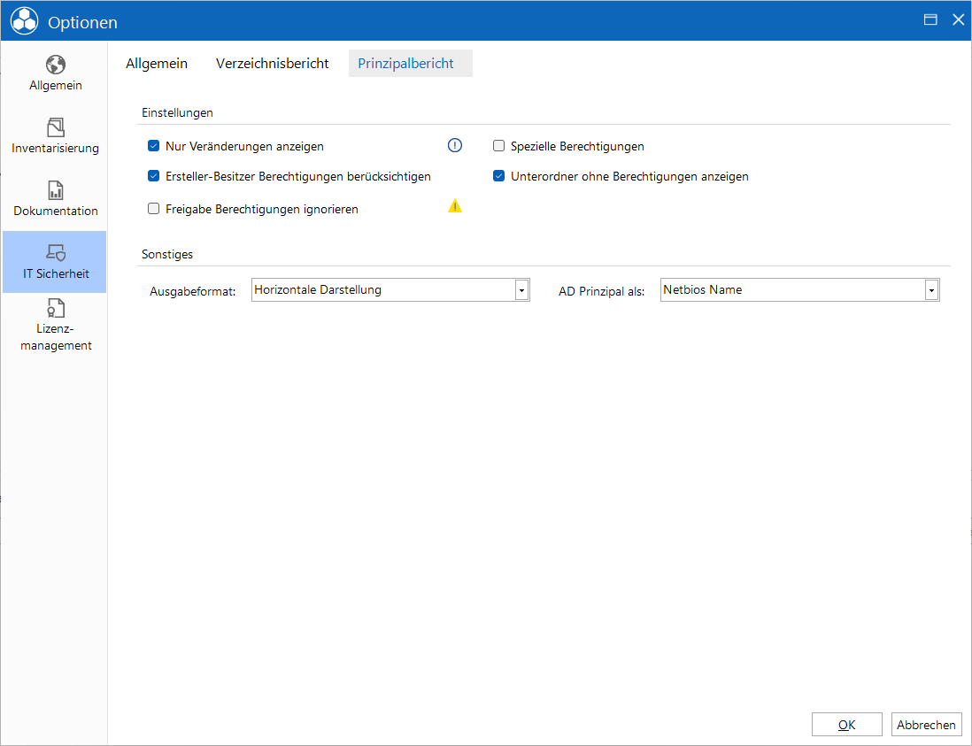
Task: Confirm with the OK button
Action: [847, 724]
